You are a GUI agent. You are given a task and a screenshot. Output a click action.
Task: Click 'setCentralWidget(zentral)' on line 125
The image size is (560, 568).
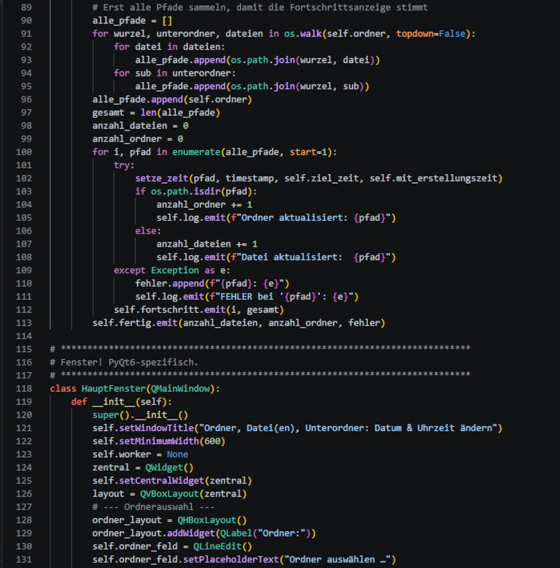point(186,481)
